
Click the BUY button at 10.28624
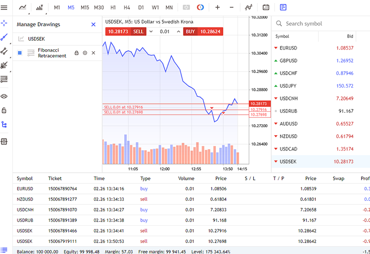click(x=203, y=31)
